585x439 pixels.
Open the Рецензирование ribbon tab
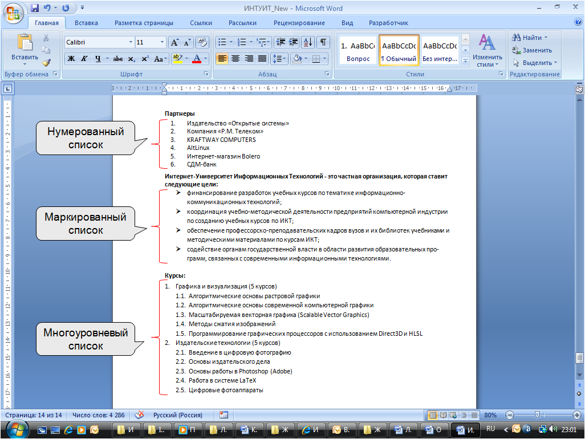299,23
